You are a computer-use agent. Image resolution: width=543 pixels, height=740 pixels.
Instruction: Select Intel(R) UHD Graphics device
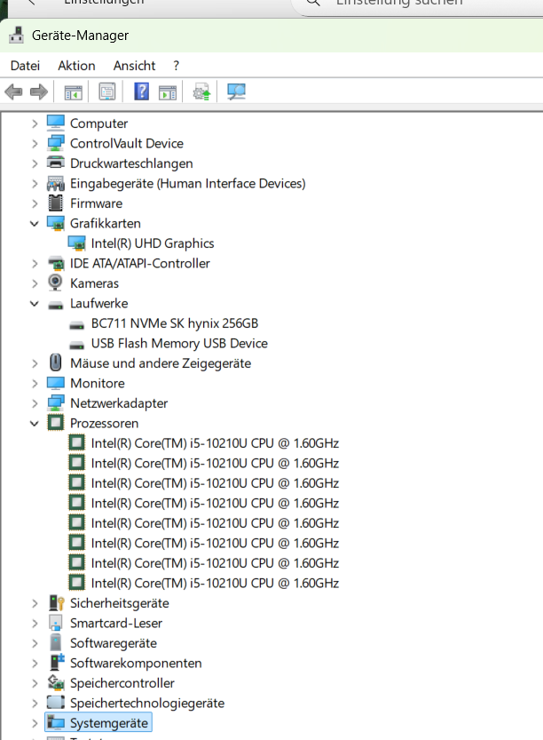[x=153, y=243]
